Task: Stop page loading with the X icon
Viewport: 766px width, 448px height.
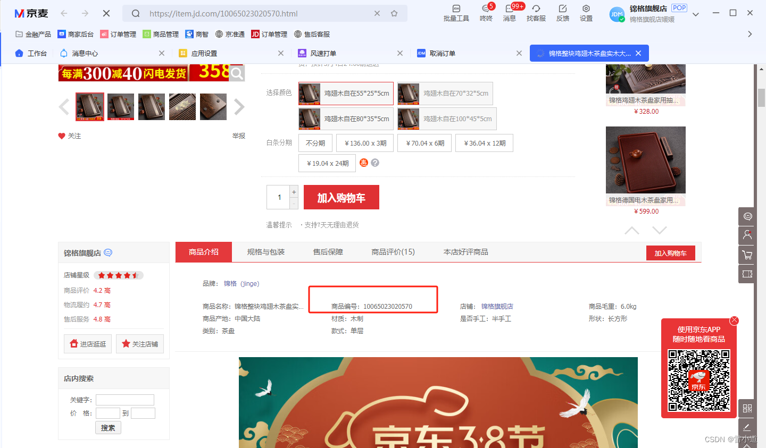Action: click(106, 13)
